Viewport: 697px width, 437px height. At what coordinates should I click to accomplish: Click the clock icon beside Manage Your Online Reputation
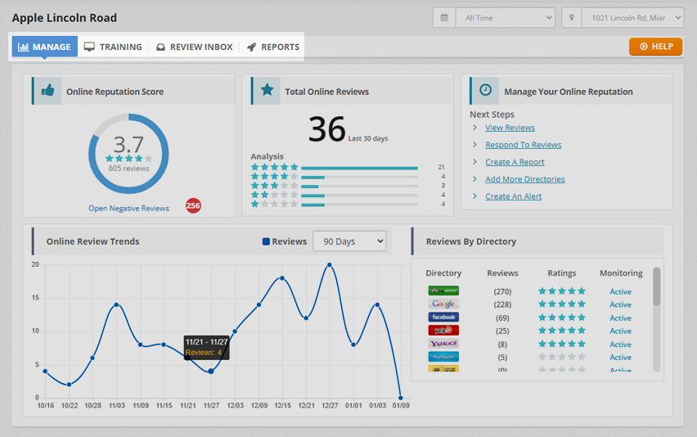[485, 91]
